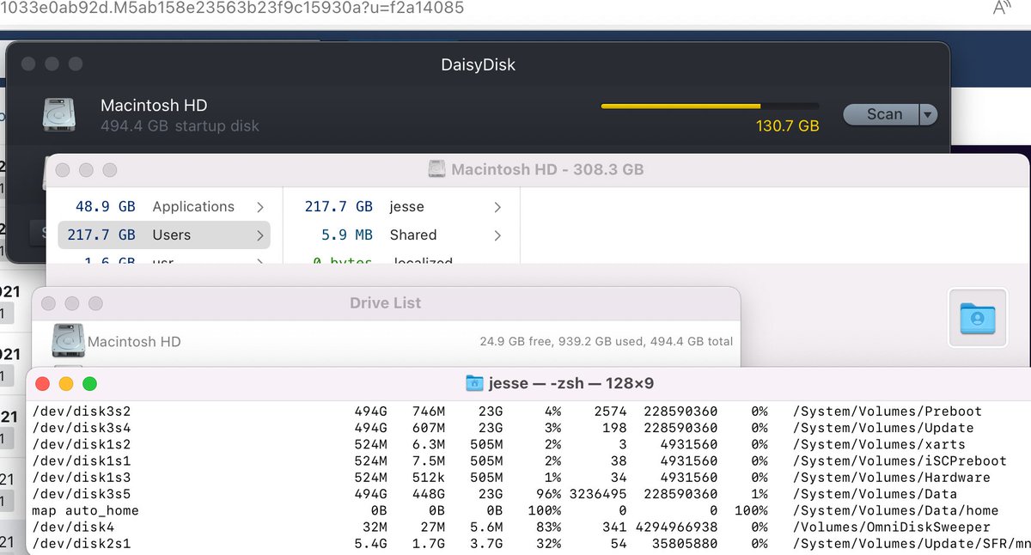
Task: Select the Users row in OmniDiskSweeper
Action: tap(163, 235)
